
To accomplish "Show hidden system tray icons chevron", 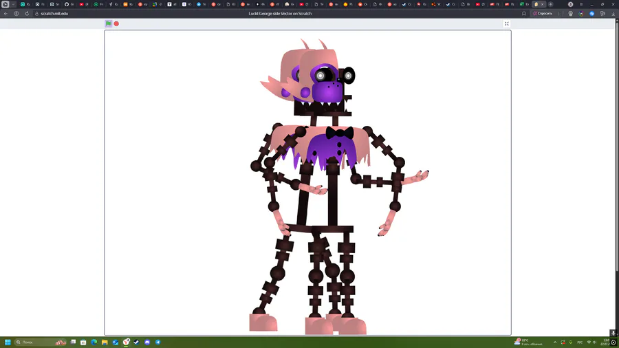I will coord(555,342).
